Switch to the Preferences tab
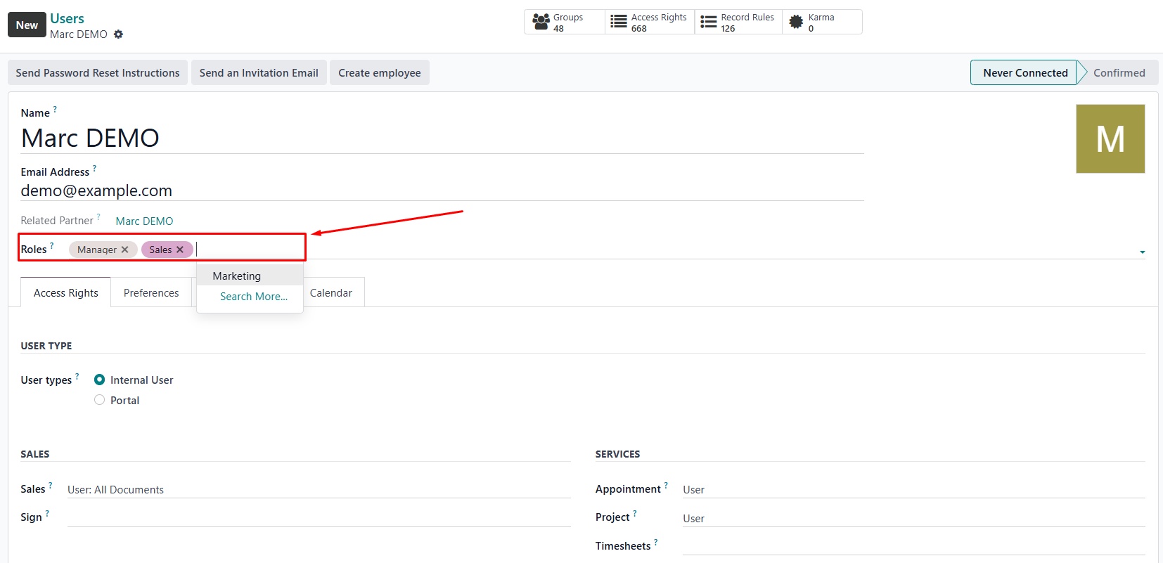This screenshot has height=563, width=1163. (x=151, y=293)
